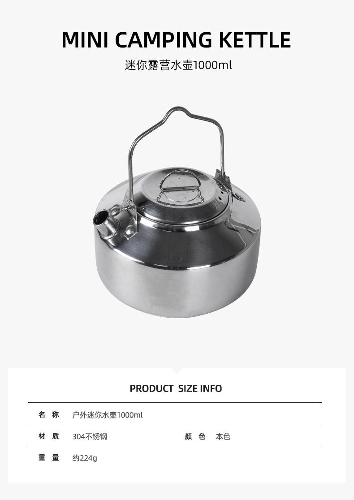This screenshot has width=354, height=500.
Task: Click the top divider line under heading
Action: click(175, 403)
